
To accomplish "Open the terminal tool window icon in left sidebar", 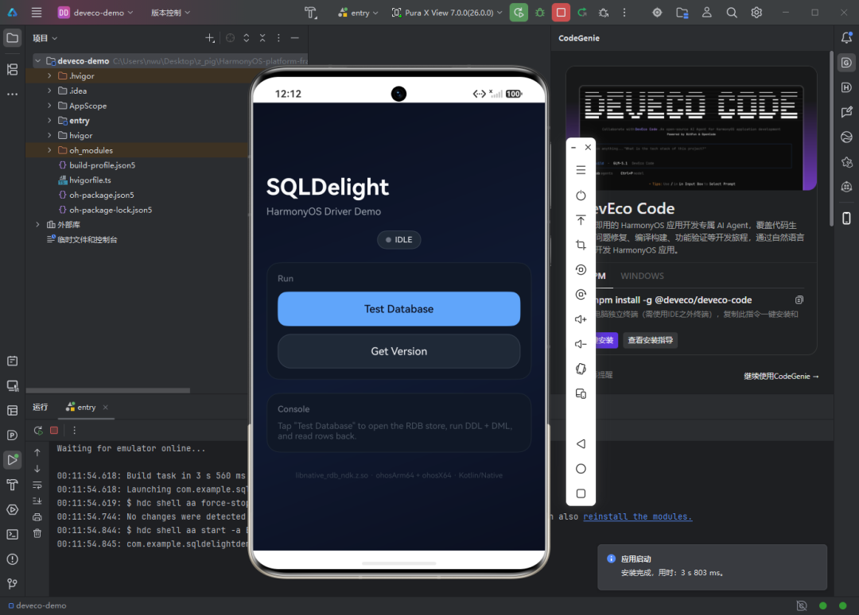I will (12, 535).
